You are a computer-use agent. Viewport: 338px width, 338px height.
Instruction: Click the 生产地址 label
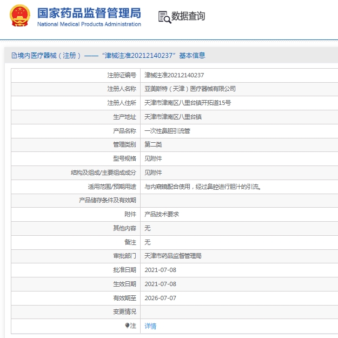coord(124,117)
